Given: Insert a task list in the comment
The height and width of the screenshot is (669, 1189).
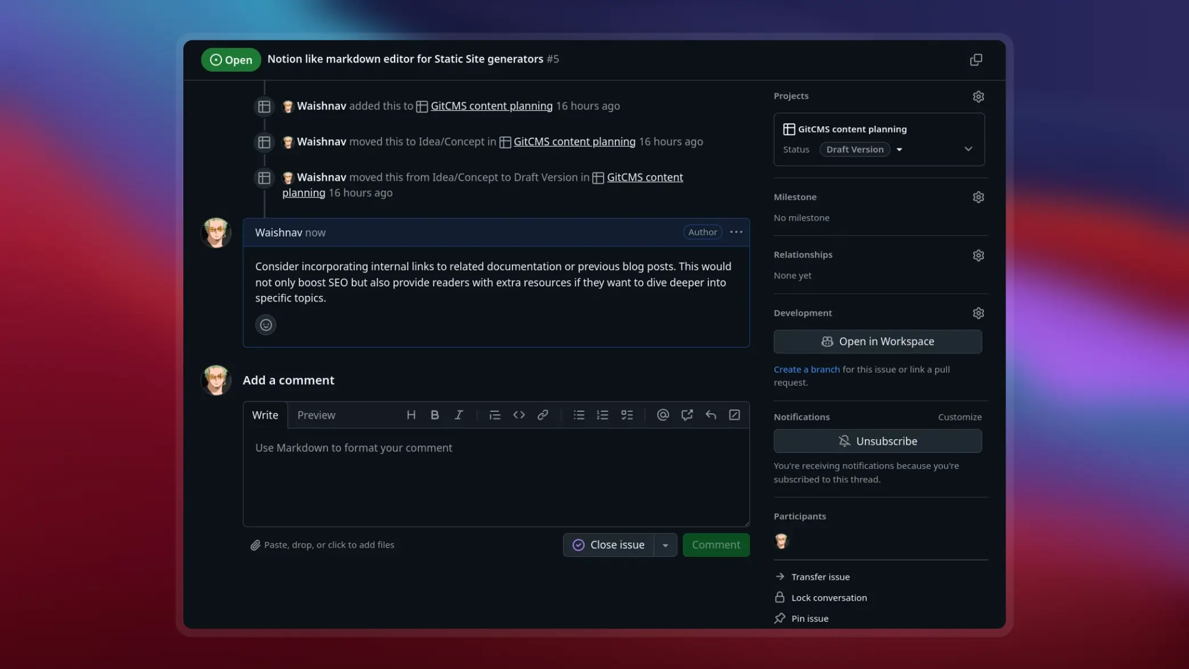Looking at the screenshot, I should [627, 415].
